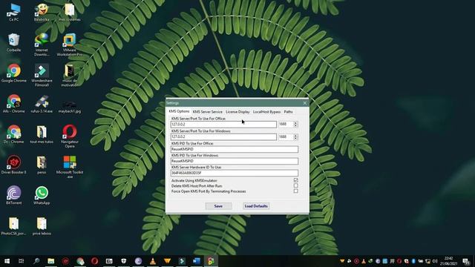Select the Corbeille recycle bin icon
The image size is (475, 267).
point(13,42)
